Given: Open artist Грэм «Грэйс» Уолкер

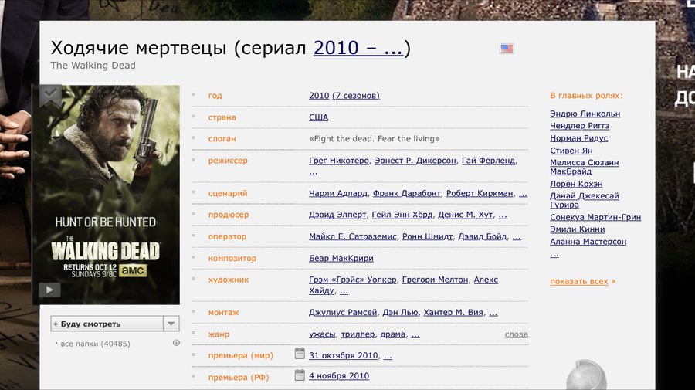Looking at the screenshot, I should point(353,280).
